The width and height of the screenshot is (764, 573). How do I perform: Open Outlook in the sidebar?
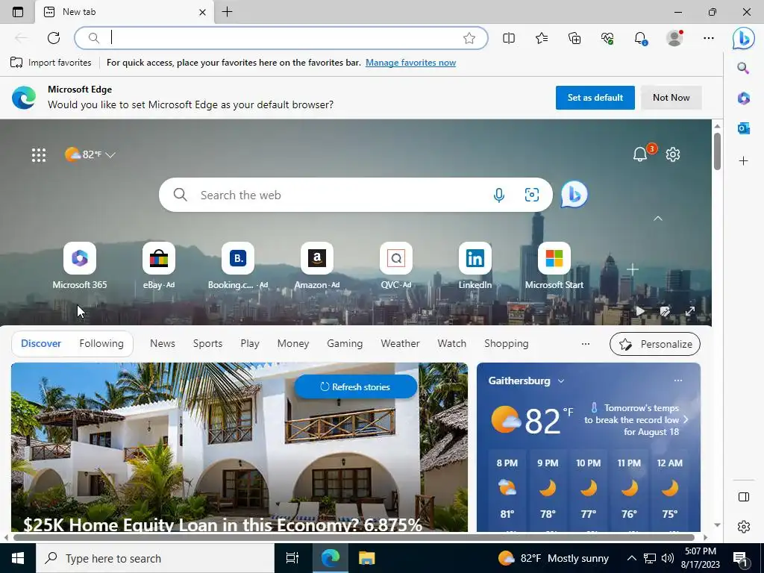[x=744, y=128]
